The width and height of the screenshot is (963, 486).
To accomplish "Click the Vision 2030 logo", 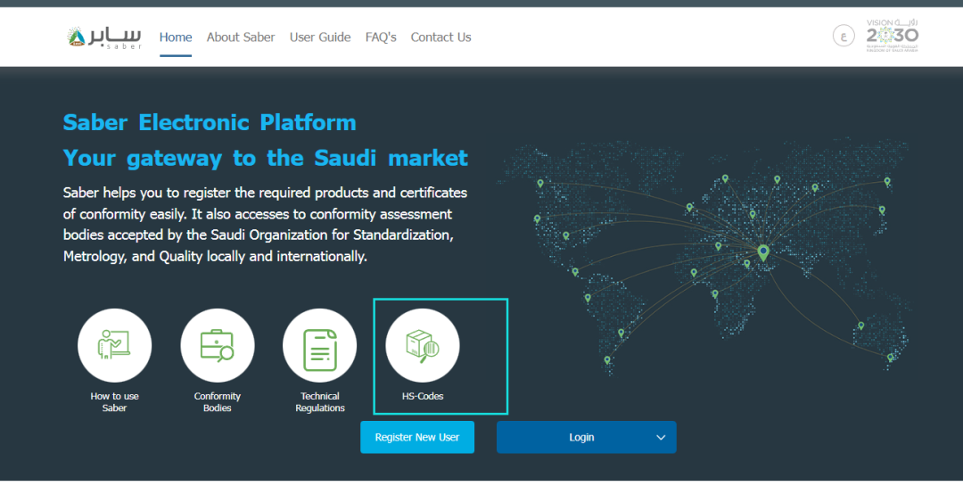I will tap(893, 36).
